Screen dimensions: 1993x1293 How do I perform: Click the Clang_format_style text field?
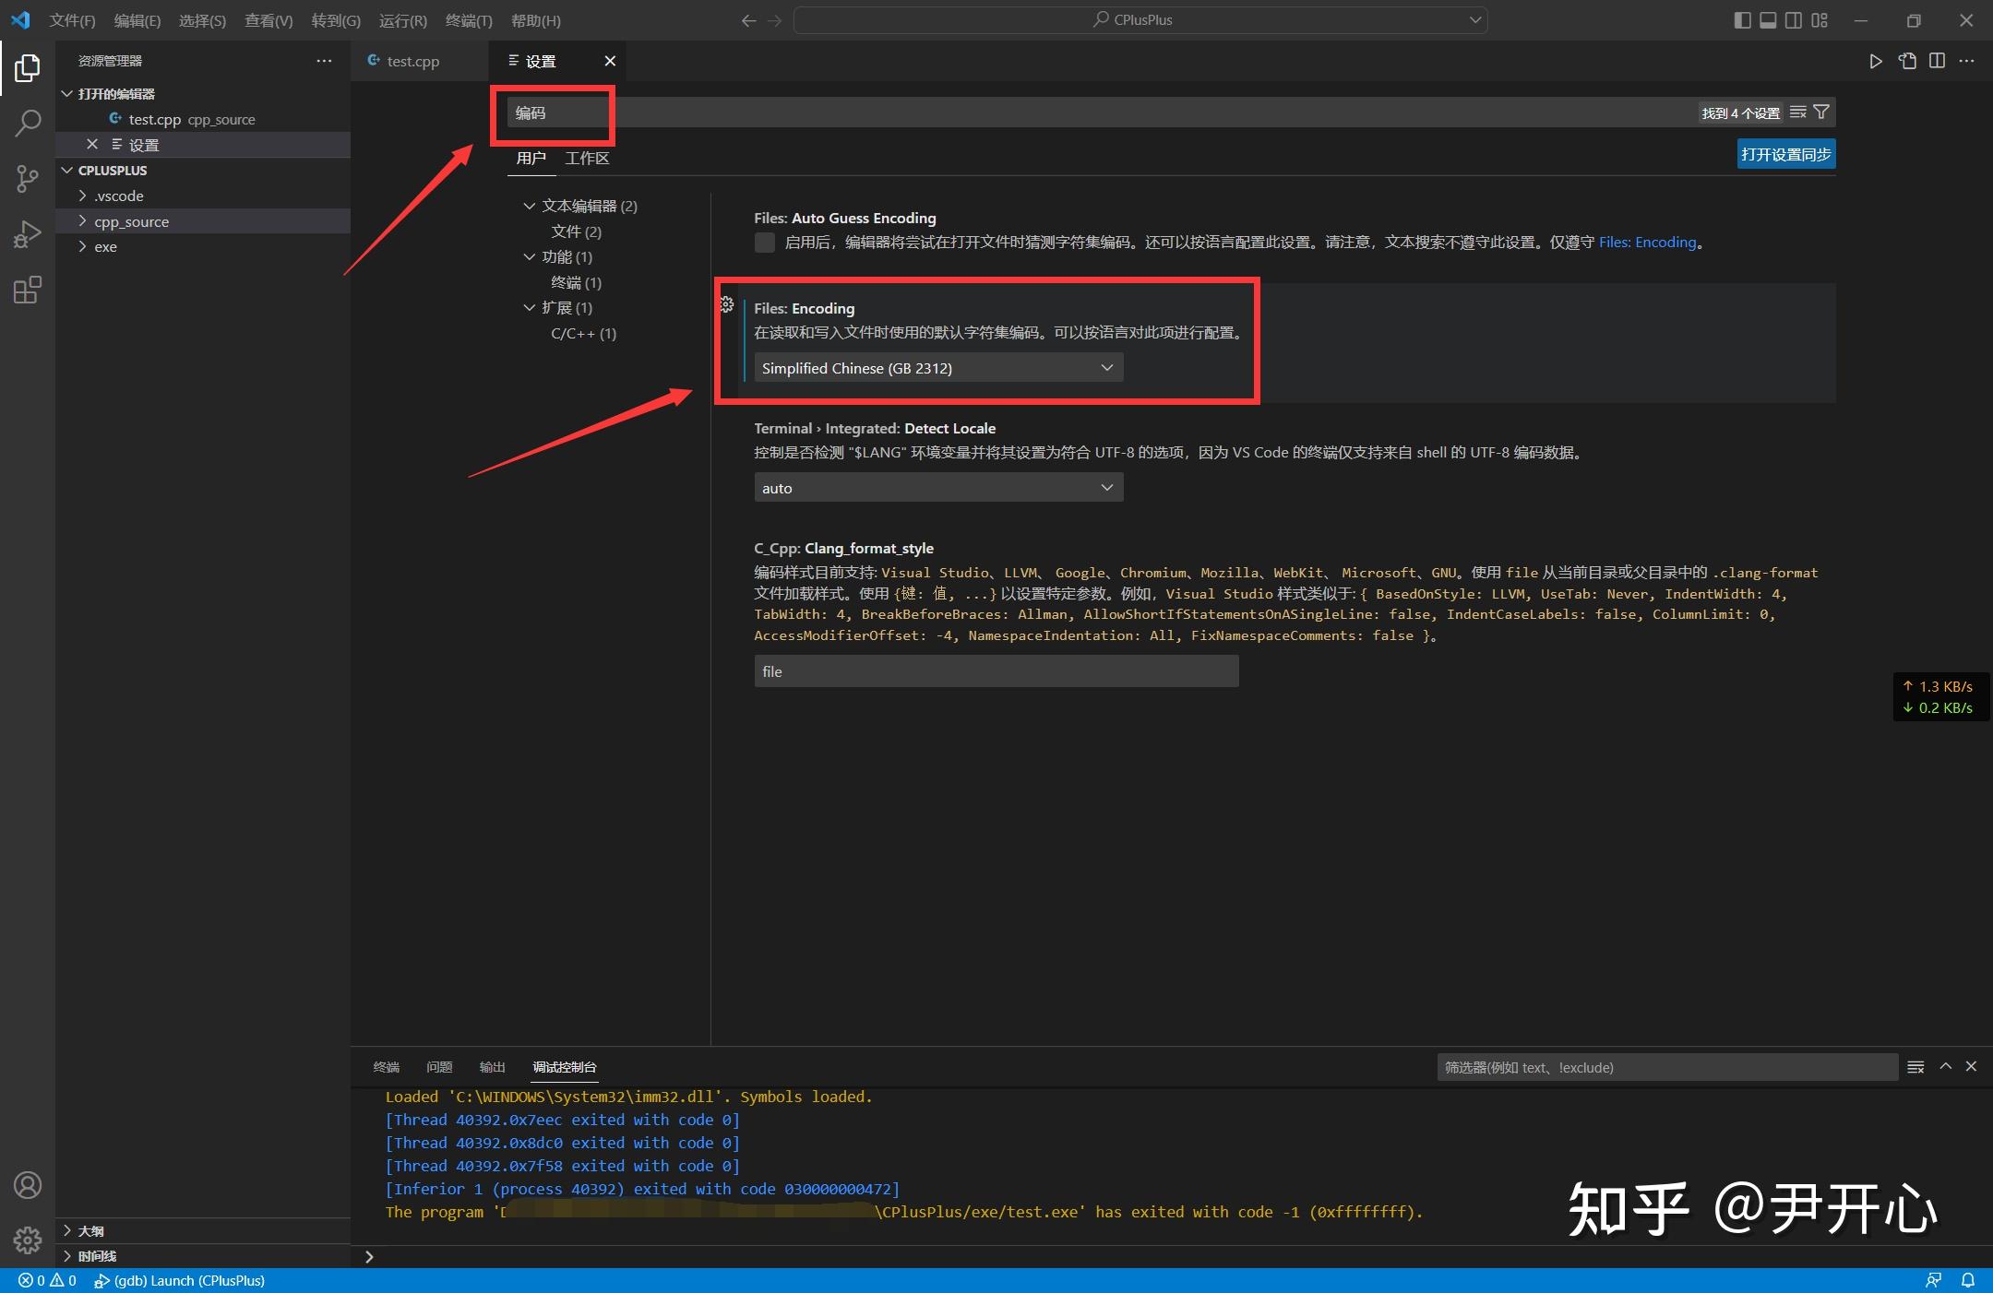point(996,671)
